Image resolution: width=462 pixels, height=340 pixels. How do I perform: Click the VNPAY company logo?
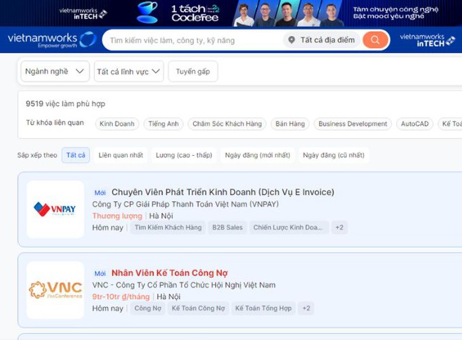(55, 209)
